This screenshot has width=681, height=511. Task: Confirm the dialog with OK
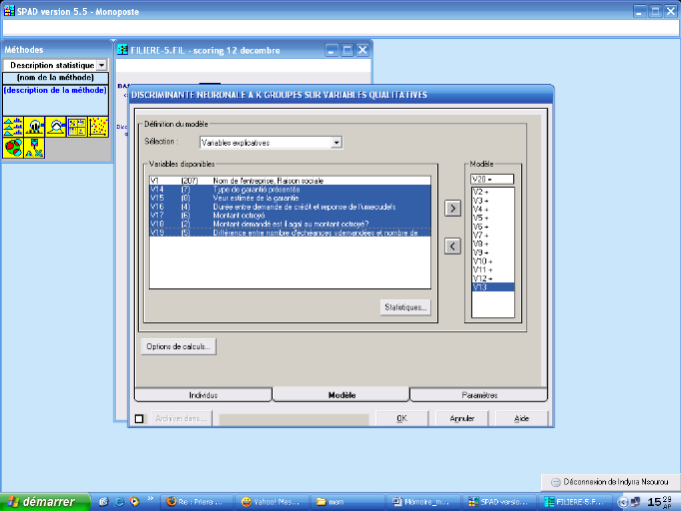400,418
